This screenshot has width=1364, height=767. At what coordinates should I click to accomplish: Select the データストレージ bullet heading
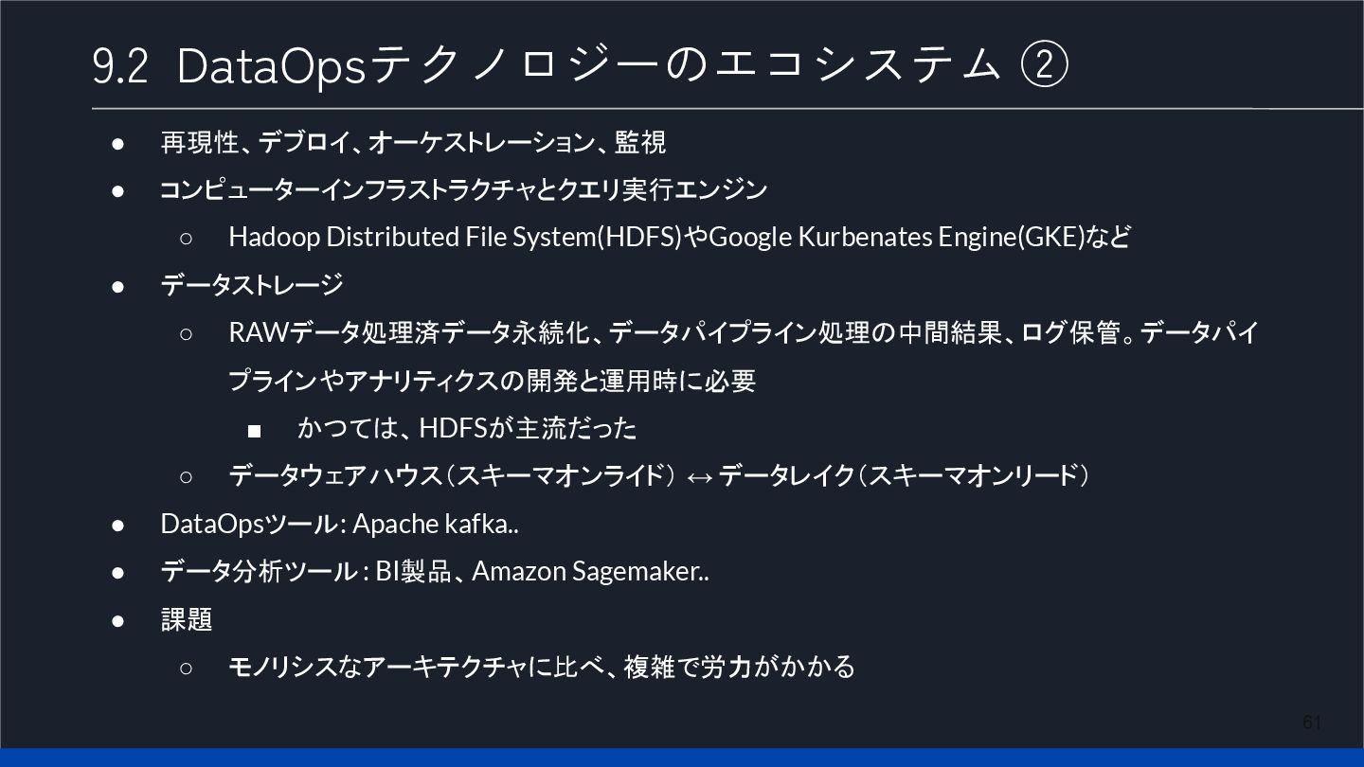click(x=251, y=284)
